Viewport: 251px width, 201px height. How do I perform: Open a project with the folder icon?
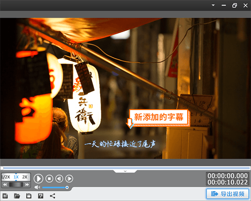click(17, 196)
